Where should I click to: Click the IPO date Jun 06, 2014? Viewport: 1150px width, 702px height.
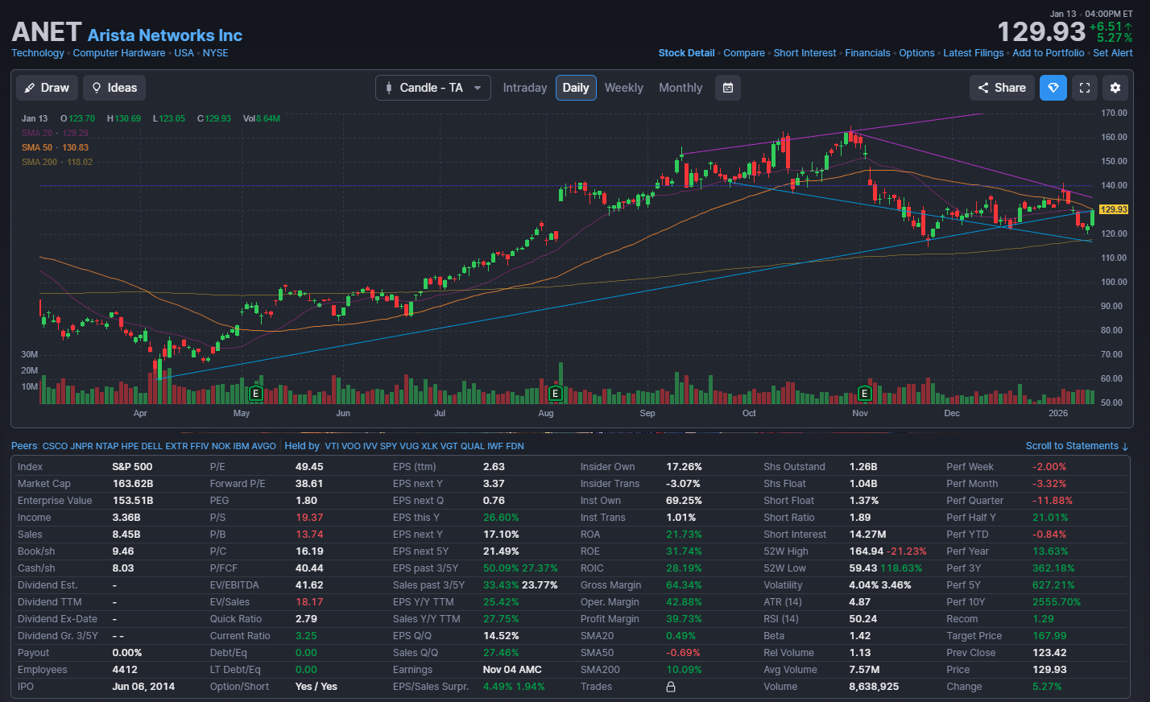pyautogui.click(x=143, y=687)
